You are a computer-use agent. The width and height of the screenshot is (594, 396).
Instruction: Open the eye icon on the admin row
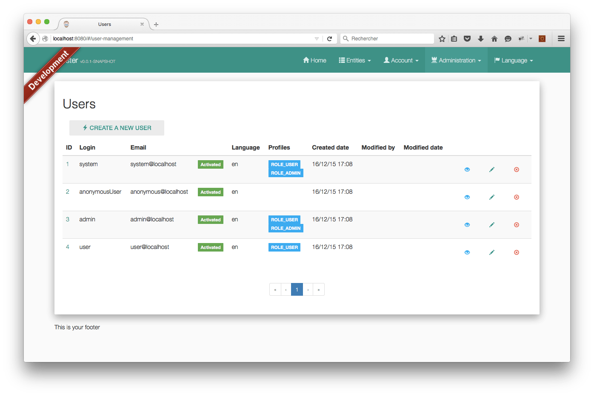click(467, 224)
